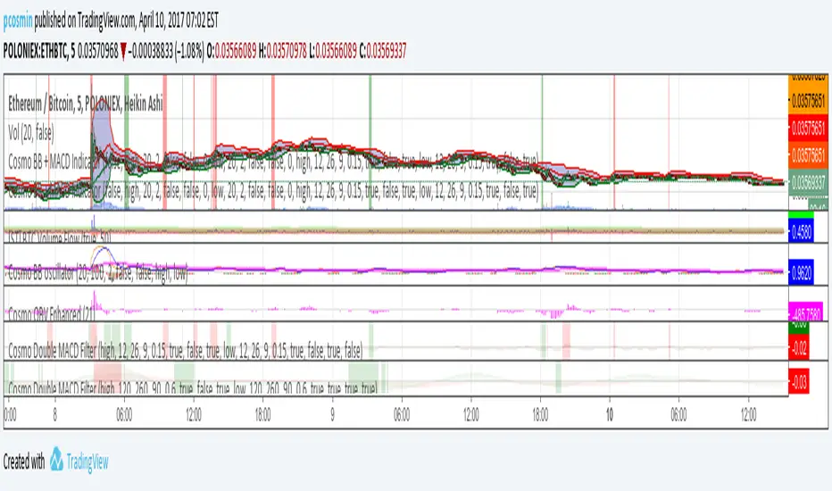Click the date 8 label on the time axis
The height and width of the screenshot is (491, 832).
[x=54, y=414]
